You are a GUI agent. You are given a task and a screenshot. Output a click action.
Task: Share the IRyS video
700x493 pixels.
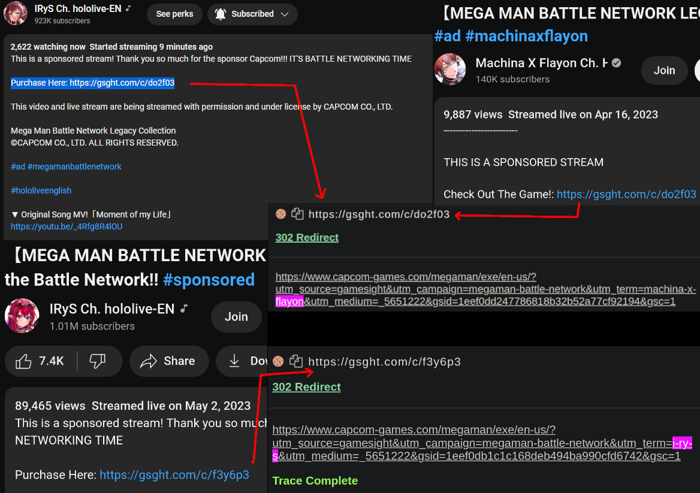(169, 361)
